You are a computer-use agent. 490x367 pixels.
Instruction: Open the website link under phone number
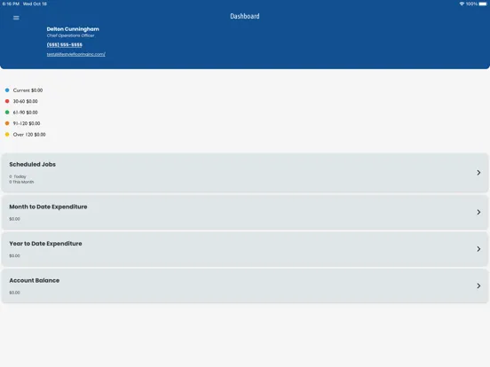[76, 54]
